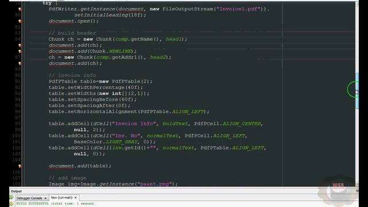Image resolution: width=368 pixels, height=207 pixels.
Task: Click the setInitialLeading(18f) call
Action: pos(110,15)
